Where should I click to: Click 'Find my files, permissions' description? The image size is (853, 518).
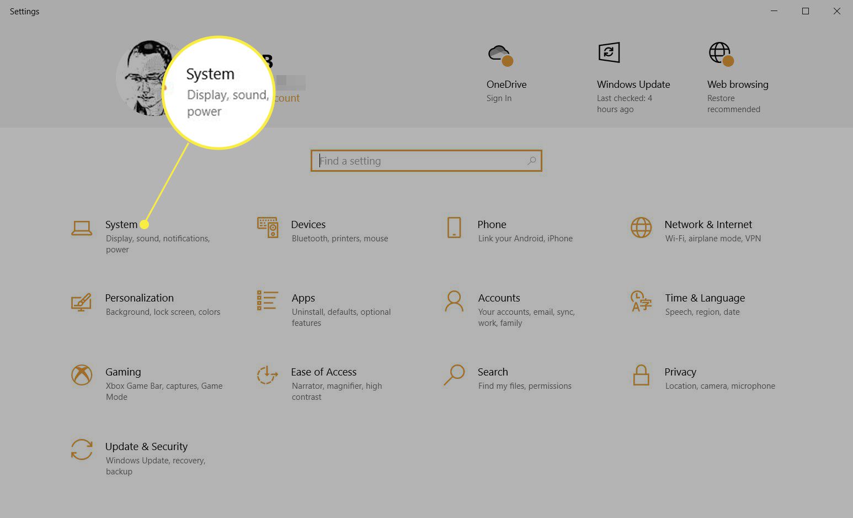525,386
